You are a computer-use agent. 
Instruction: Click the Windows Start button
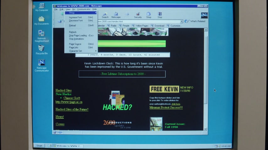tap(39, 146)
